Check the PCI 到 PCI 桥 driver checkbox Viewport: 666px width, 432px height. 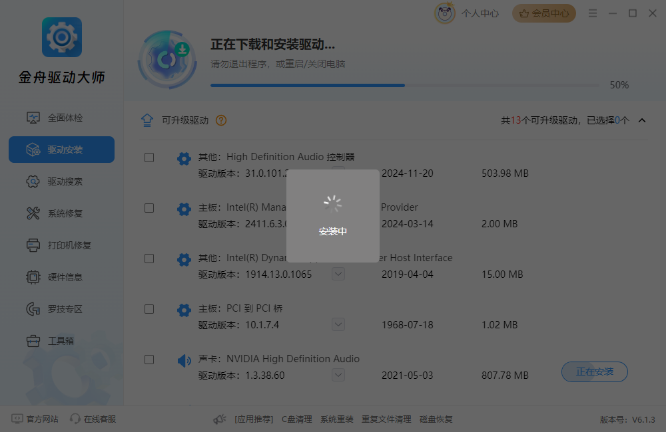coord(149,309)
